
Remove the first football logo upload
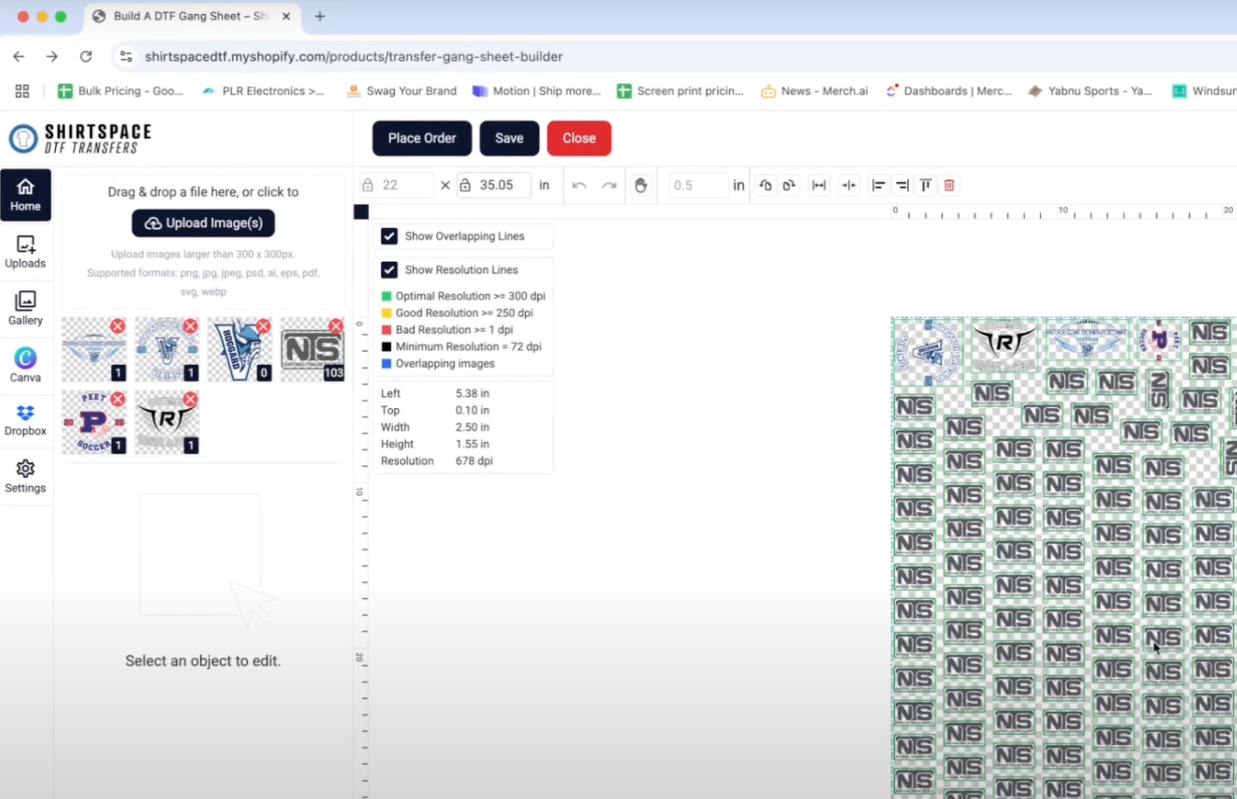(x=118, y=326)
